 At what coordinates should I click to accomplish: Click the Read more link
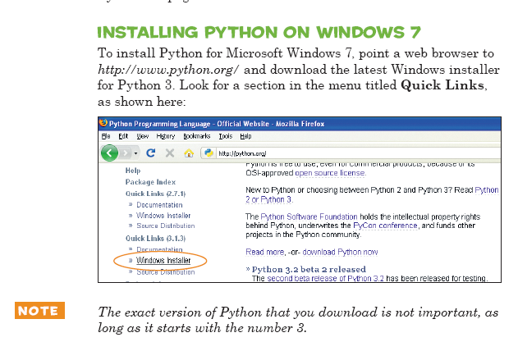[264, 252]
